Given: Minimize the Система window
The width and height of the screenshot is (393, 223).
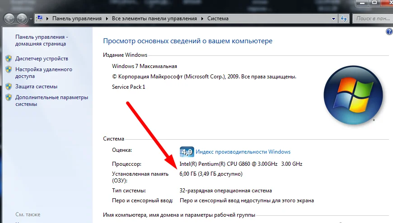Looking at the screenshot, I should click(362, 3).
